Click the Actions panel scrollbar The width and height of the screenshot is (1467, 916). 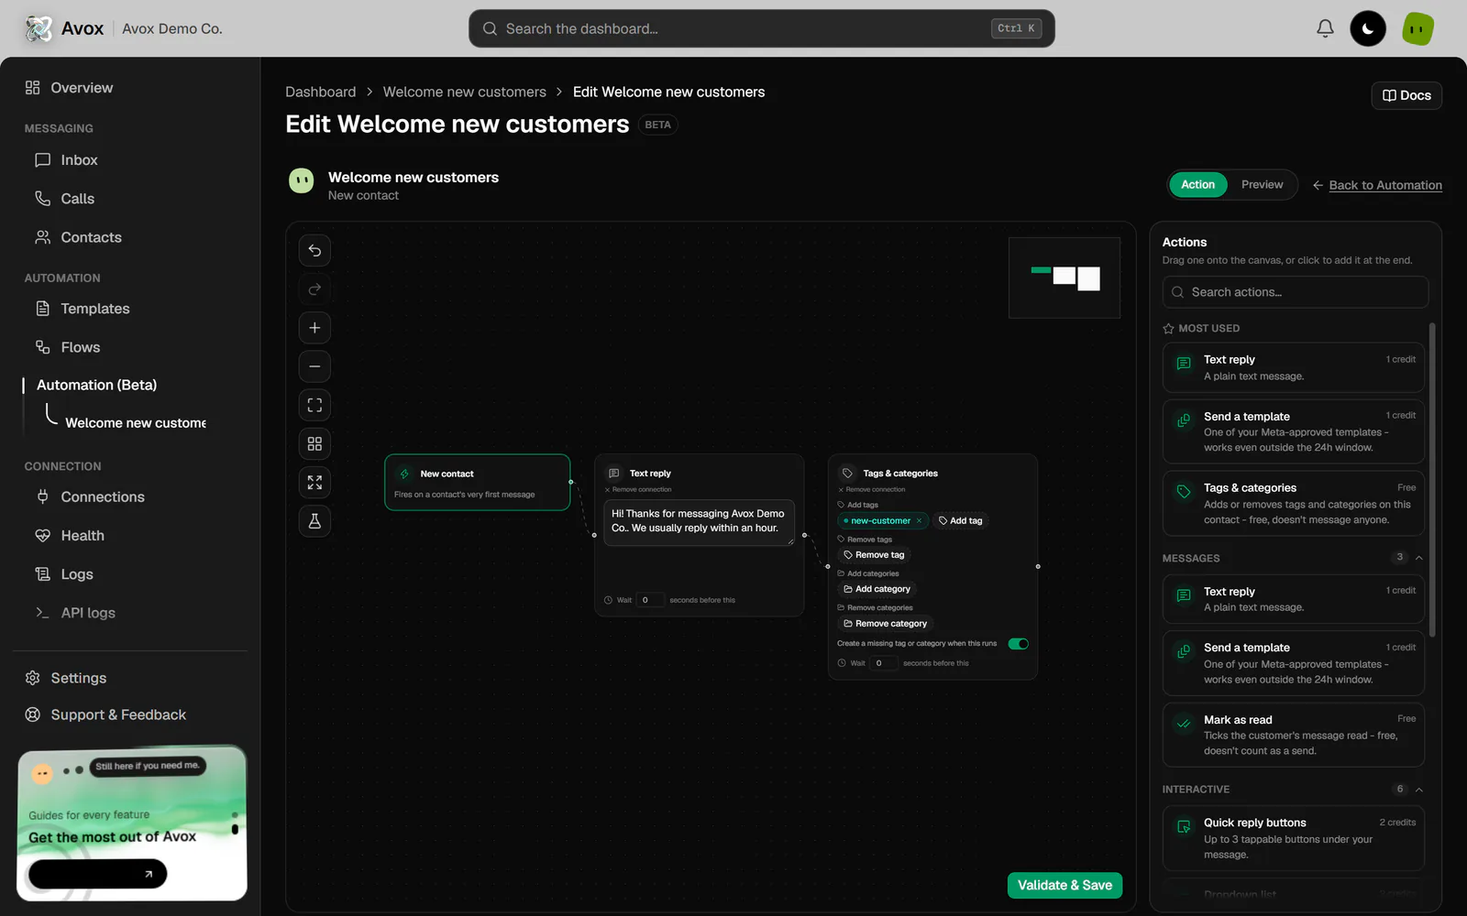pos(1432,480)
